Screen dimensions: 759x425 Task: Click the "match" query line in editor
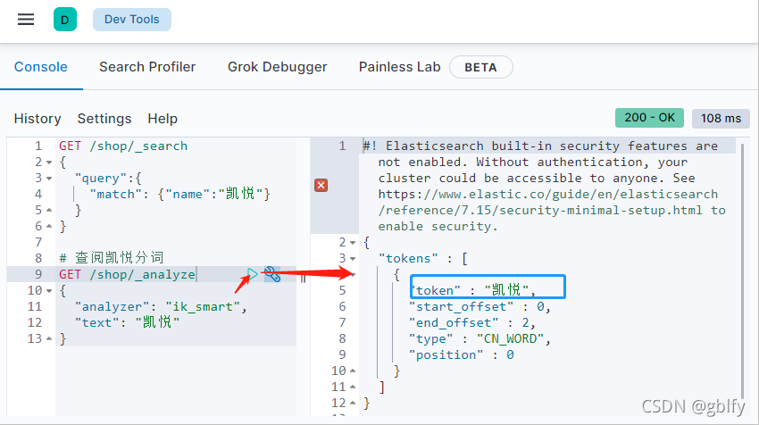coord(179,194)
